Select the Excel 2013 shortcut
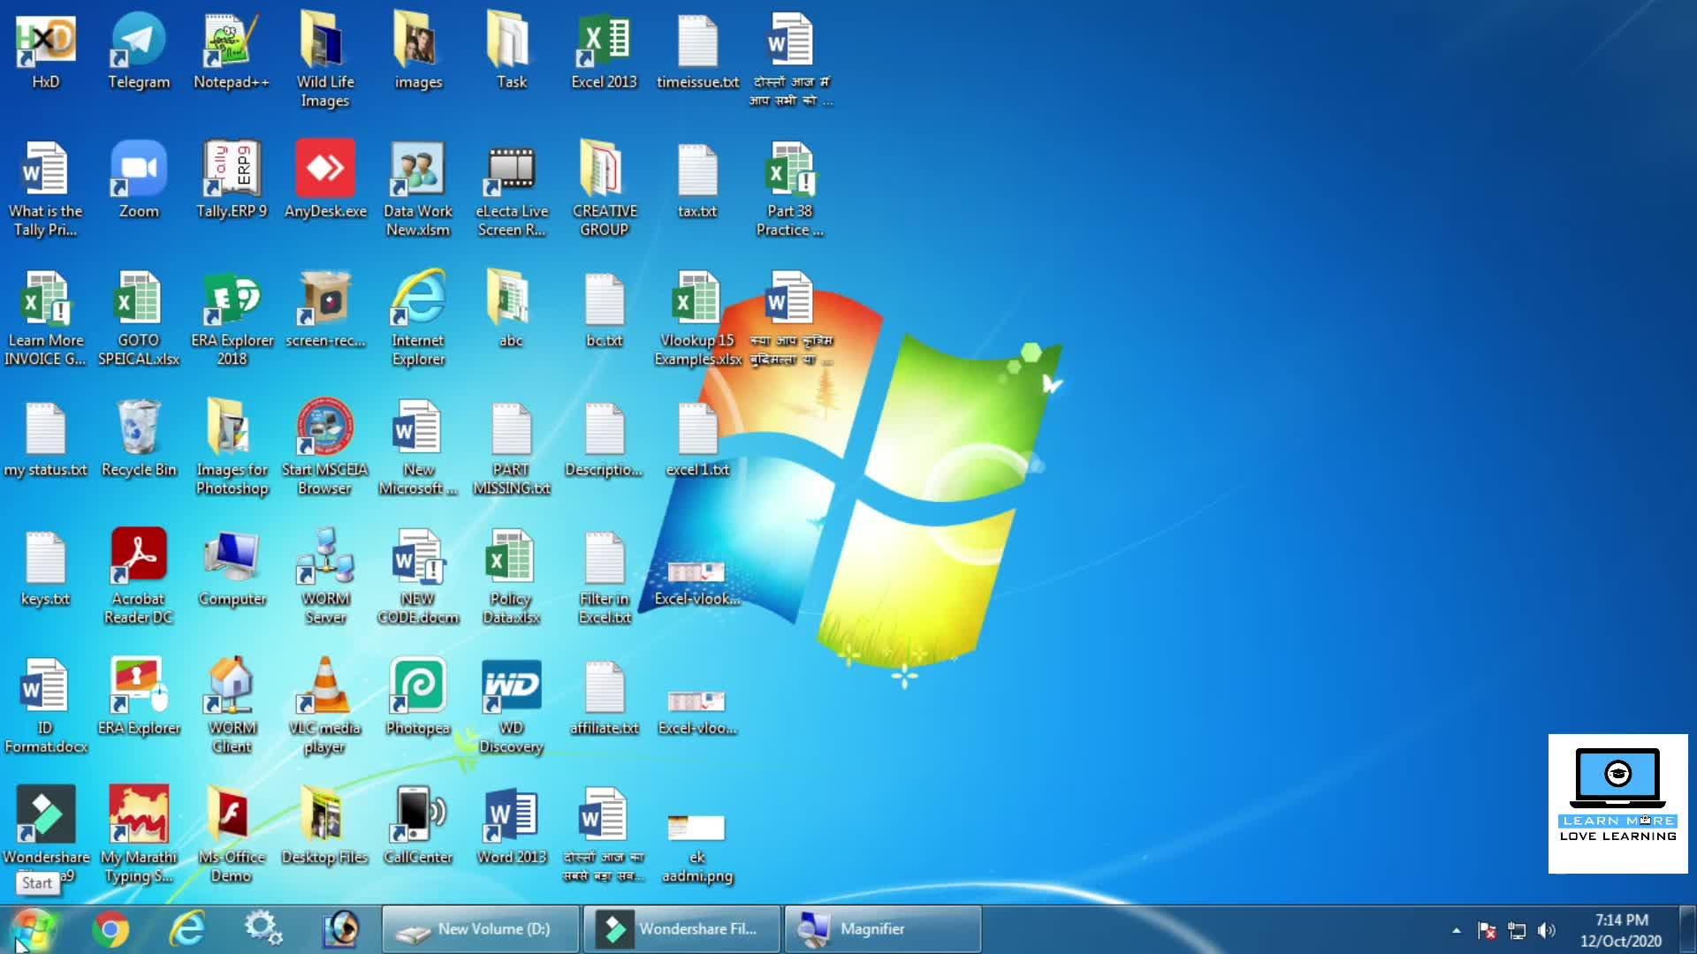 point(604,53)
